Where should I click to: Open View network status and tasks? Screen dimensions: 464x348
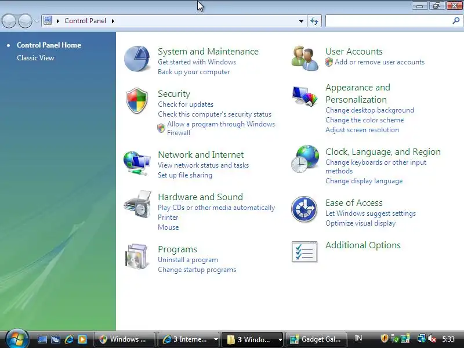click(204, 165)
